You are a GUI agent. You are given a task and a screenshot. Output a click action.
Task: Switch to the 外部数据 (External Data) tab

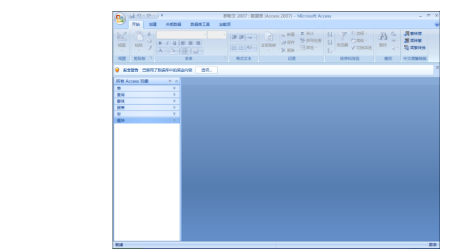pyautogui.click(x=173, y=24)
